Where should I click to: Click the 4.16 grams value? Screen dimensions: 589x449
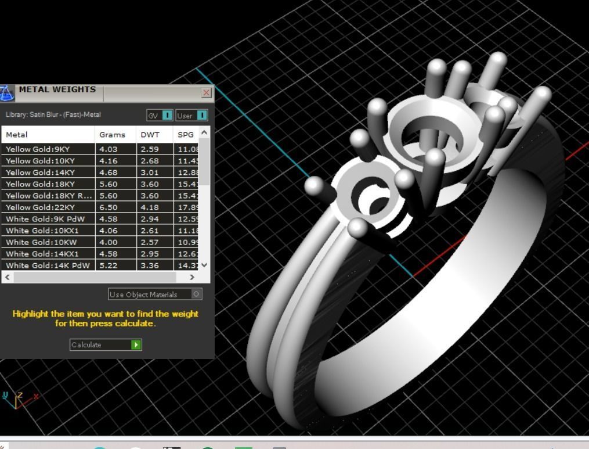(x=109, y=160)
